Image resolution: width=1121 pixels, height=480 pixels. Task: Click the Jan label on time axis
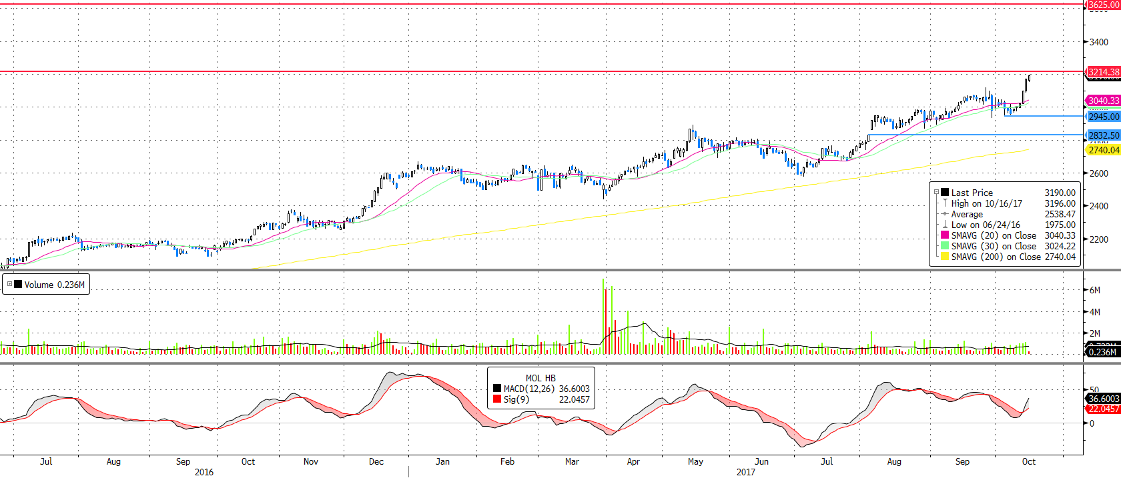click(442, 461)
